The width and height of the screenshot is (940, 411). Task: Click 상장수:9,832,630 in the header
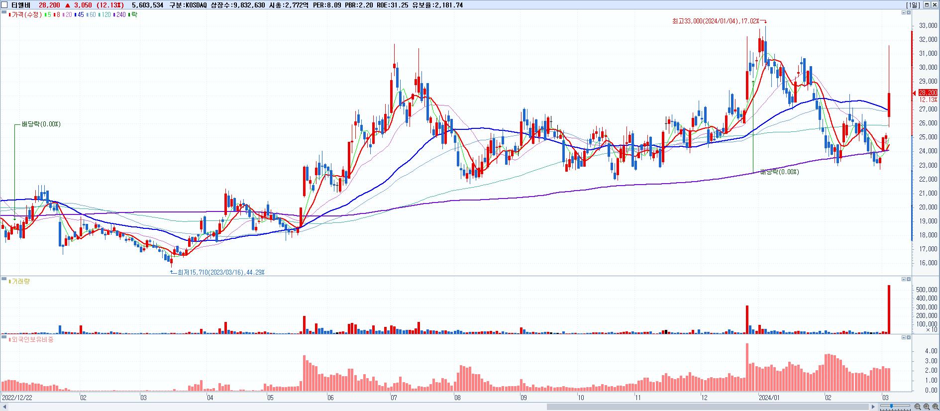click(238, 5)
